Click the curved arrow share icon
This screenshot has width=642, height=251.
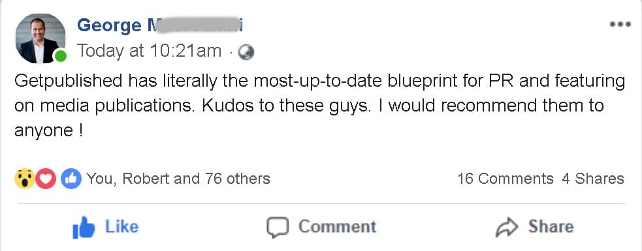pyautogui.click(x=507, y=228)
